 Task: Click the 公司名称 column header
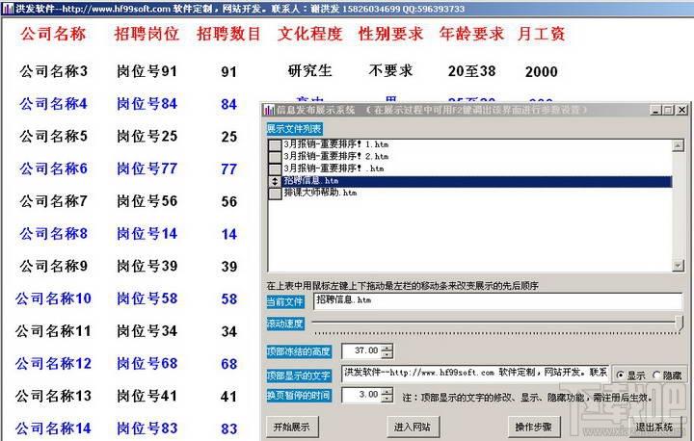pos(53,34)
